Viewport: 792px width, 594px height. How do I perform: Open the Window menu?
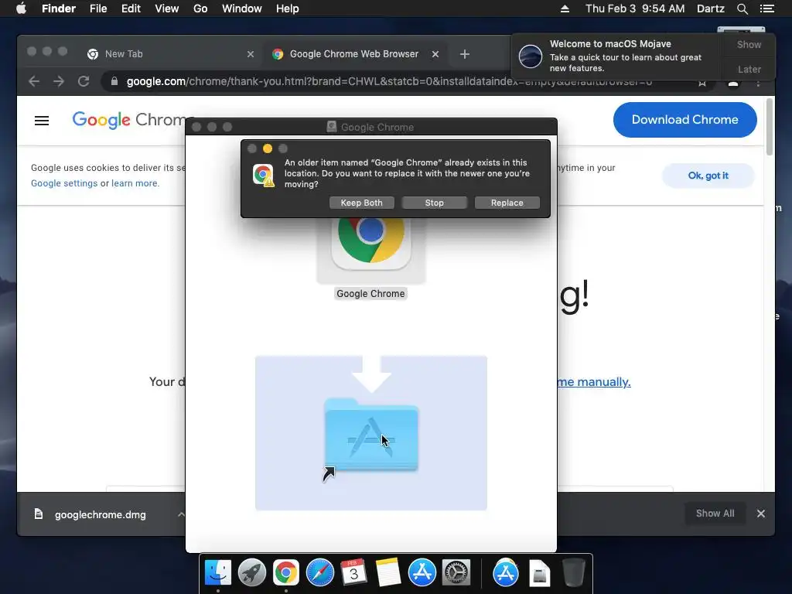242,9
